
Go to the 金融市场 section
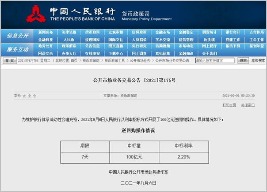(162, 32)
